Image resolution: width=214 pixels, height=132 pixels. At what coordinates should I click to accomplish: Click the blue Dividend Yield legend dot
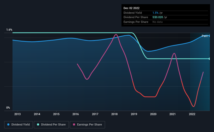pyautogui.click(x=8, y=124)
